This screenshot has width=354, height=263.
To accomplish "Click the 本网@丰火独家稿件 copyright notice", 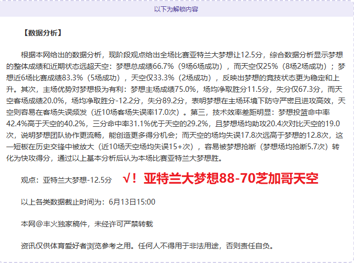I will click(87, 224).
